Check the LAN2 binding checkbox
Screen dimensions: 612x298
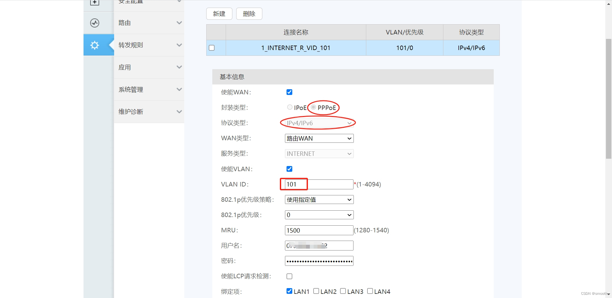pos(316,291)
